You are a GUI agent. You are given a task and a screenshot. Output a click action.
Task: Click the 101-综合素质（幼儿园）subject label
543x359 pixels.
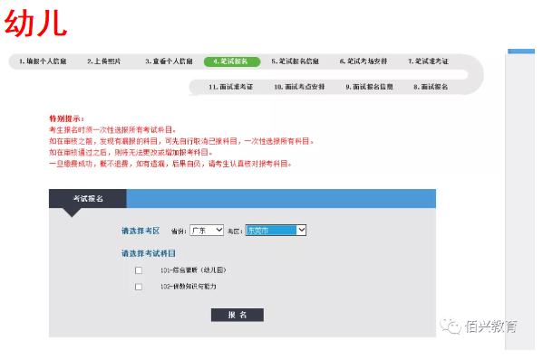193,270
